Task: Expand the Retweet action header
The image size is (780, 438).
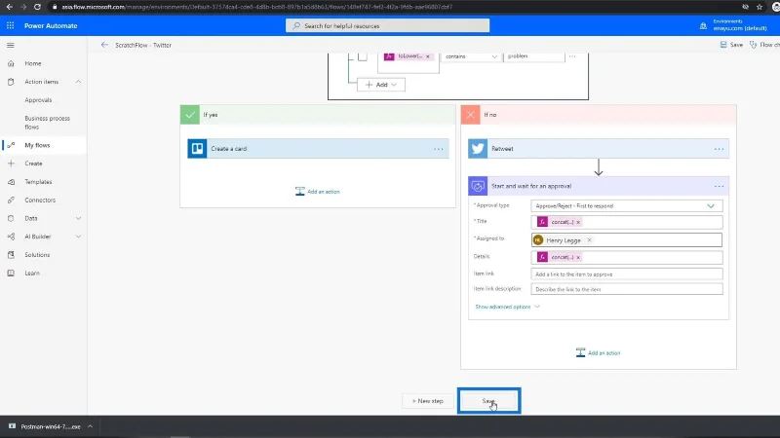Action: [x=599, y=149]
